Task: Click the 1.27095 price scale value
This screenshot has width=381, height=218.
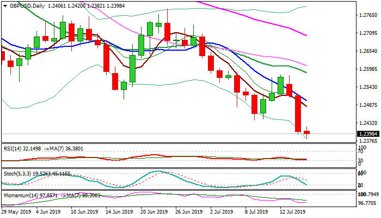Action: point(368,33)
